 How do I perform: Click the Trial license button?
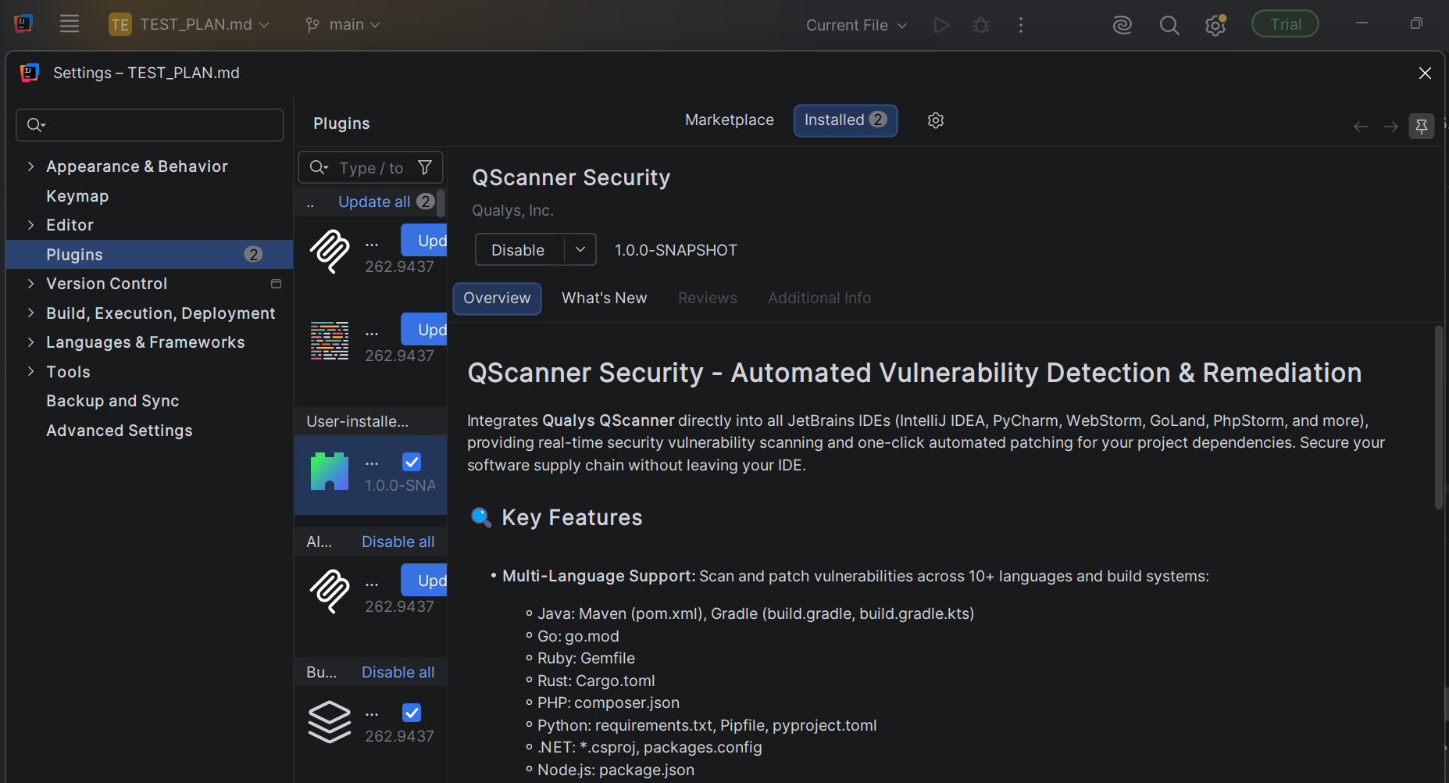coord(1285,24)
